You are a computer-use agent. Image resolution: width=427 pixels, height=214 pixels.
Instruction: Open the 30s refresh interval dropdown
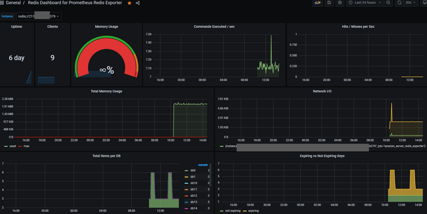(x=410, y=3)
